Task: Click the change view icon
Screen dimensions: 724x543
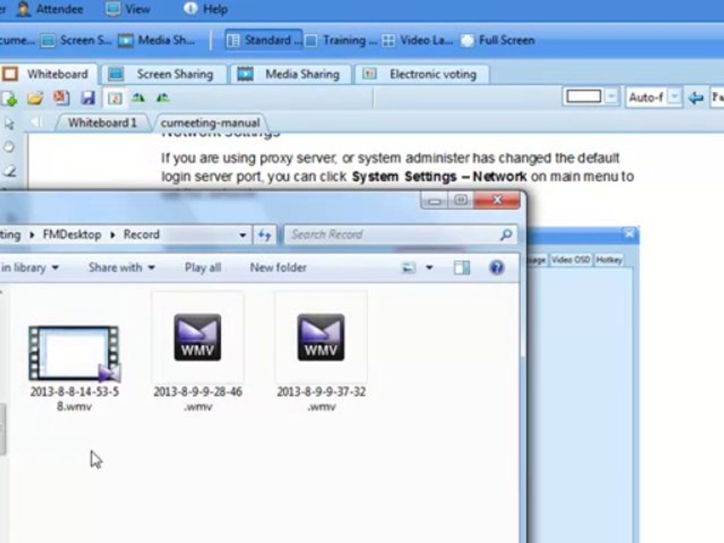Action: point(409,268)
